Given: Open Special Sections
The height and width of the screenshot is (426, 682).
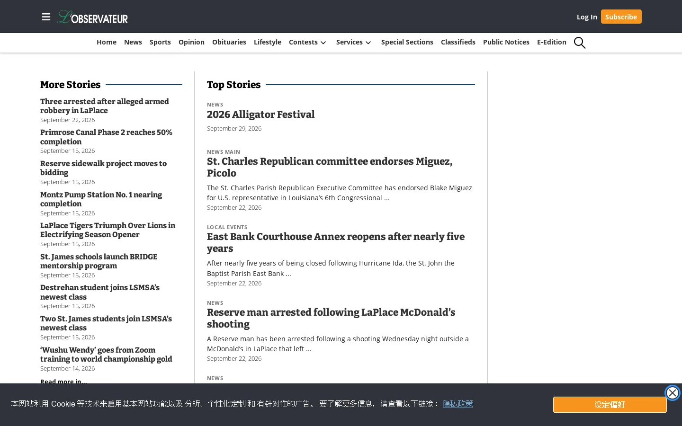Looking at the screenshot, I should pos(407,42).
